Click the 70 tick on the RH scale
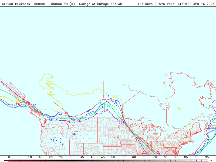Screen dimensions: 216x162 click(x=155, y=157)
